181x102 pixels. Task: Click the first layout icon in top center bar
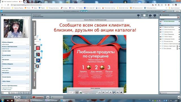pyautogui.click(x=82, y=11)
